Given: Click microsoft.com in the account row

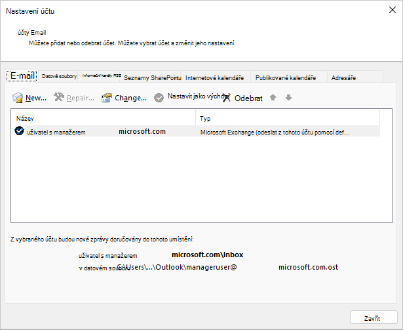Looking at the screenshot, I should click(142, 131).
